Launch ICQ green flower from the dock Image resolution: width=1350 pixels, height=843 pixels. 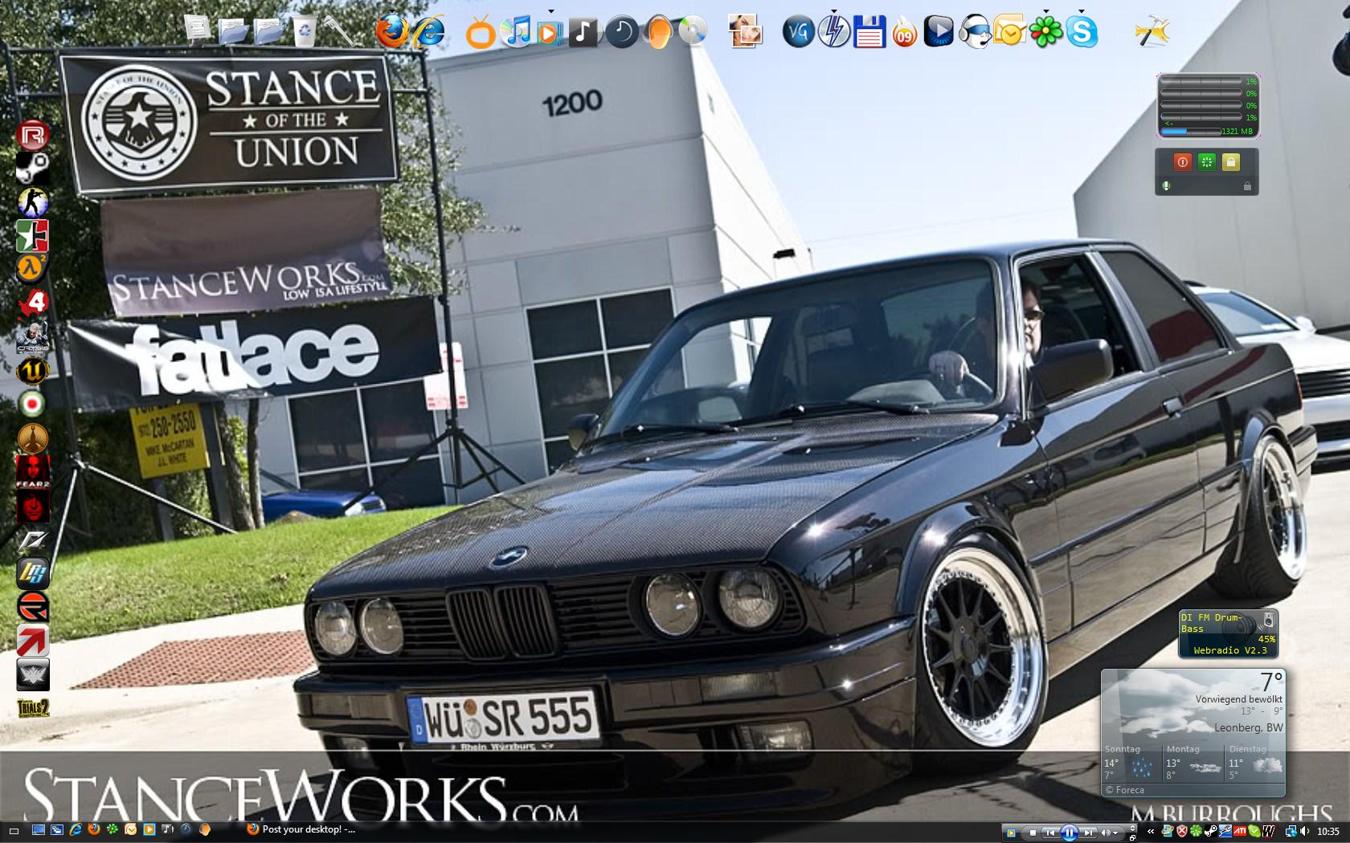[1045, 32]
